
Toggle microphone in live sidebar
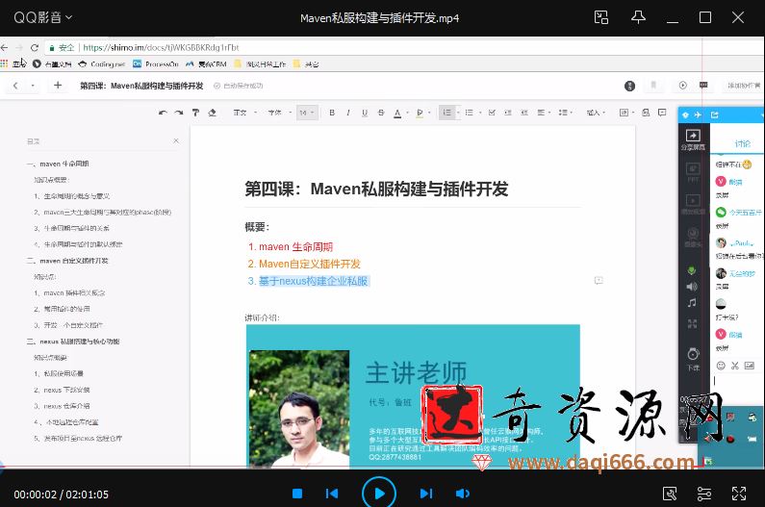(x=692, y=270)
